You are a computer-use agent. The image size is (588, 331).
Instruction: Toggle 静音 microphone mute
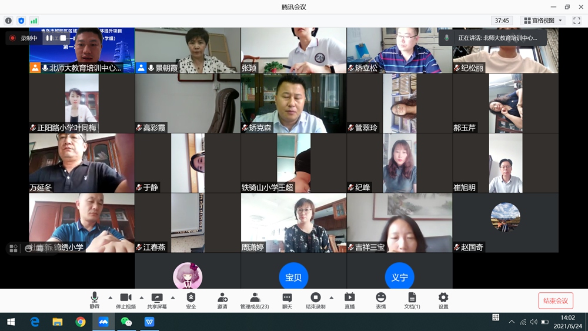coord(95,300)
